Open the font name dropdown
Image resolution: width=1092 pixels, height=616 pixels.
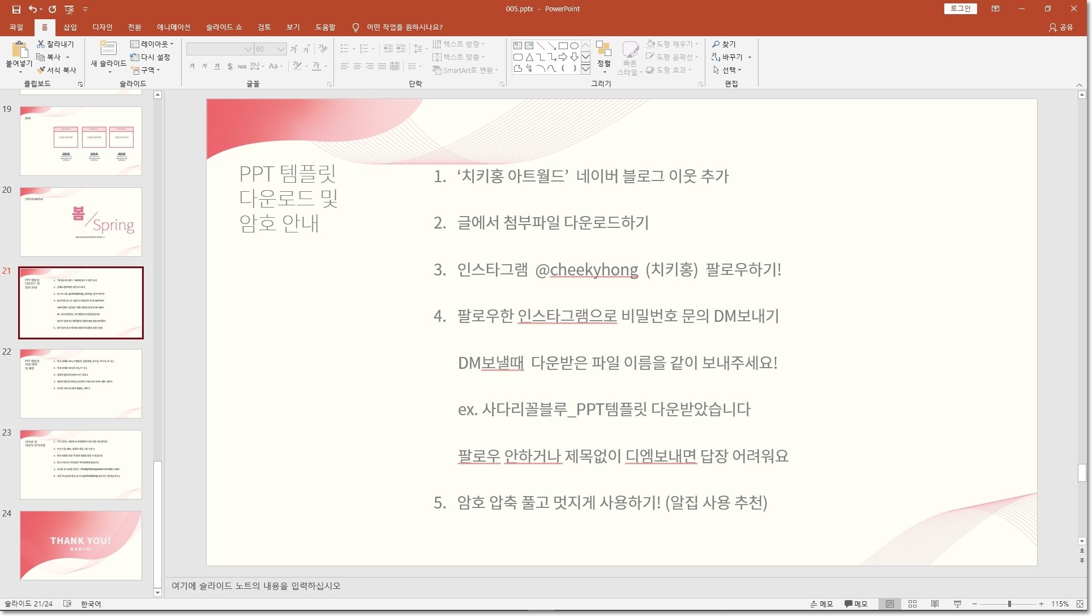point(248,49)
